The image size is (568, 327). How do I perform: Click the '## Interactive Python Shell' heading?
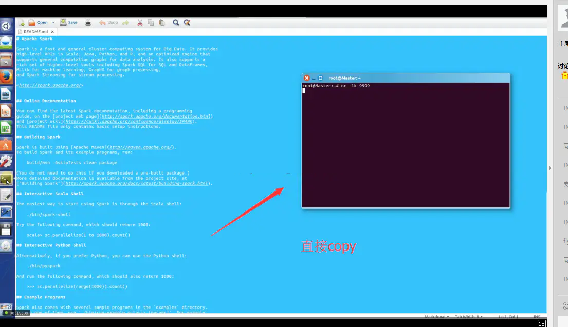point(51,245)
